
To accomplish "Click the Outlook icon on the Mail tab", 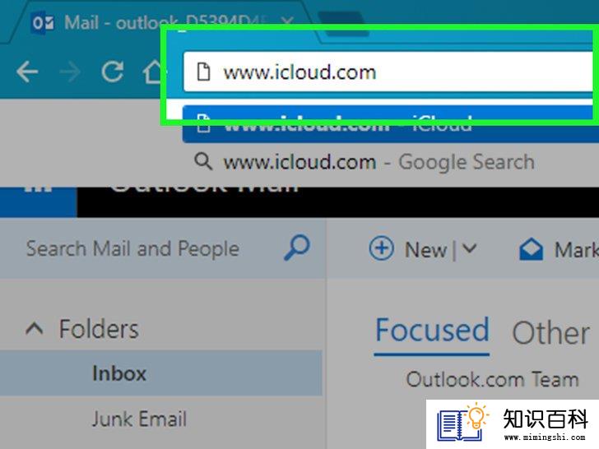I will pos(43,23).
